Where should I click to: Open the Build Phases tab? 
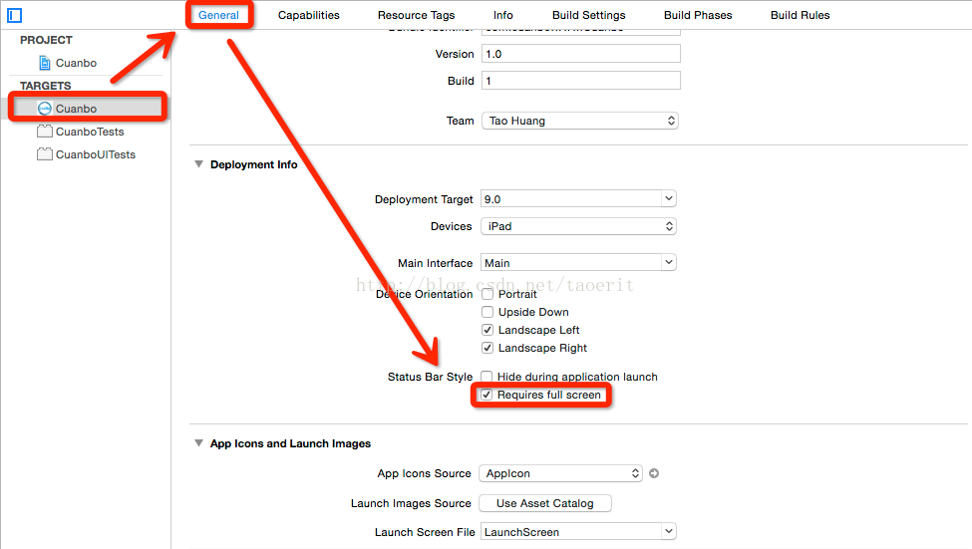point(698,15)
